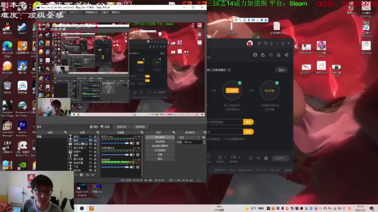Move selected source up with arrow
Image resolution: width=378 pixels, height=212 pixels.
tap(87, 175)
